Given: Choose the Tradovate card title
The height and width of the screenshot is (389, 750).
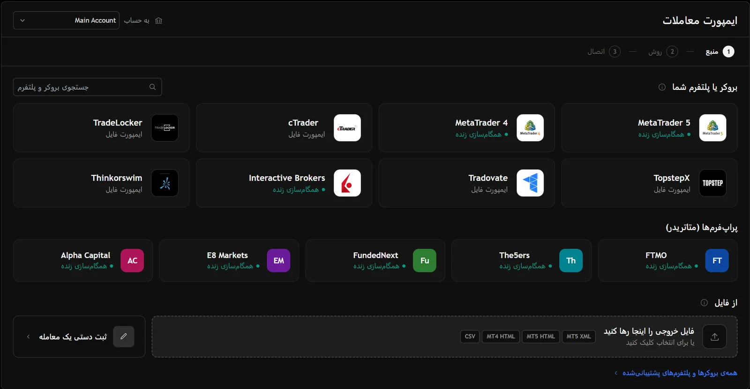Looking at the screenshot, I should click(x=488, y=178).
